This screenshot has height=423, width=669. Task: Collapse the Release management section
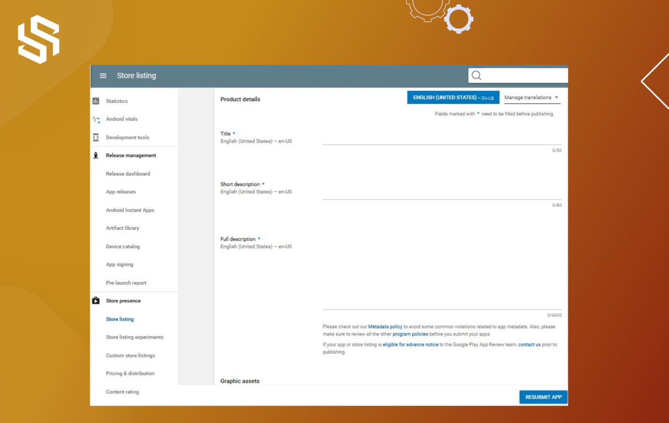[131, 155]
